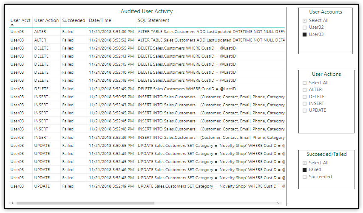Click the Succeeded/Failed slicer title
Viewport: 363px width, 213px height.
point(326,154)
